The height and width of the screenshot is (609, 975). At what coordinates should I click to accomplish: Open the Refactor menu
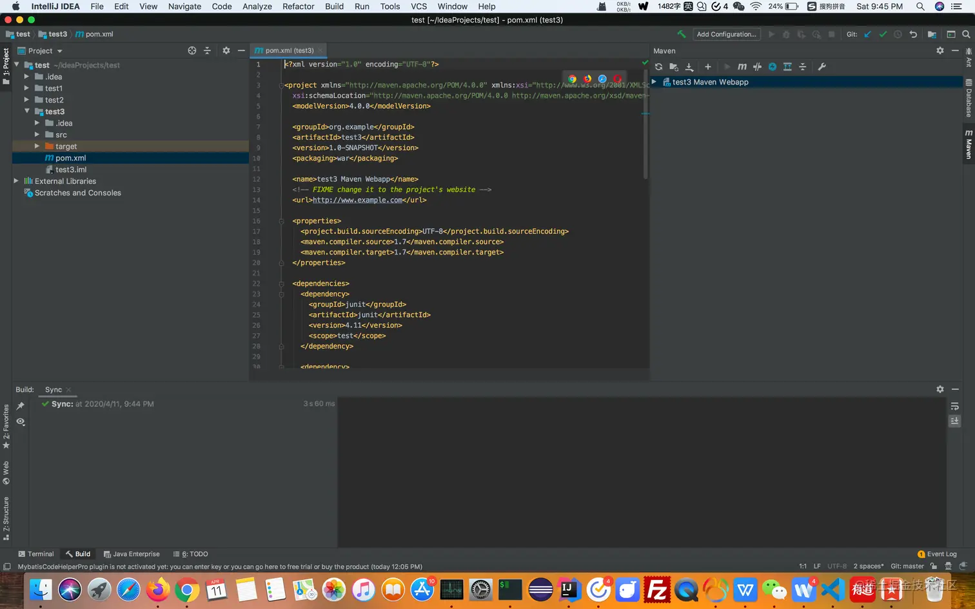(298, 6)
